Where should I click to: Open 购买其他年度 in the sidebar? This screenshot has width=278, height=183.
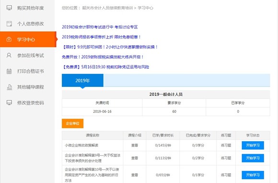pyautogui.click(x=28, y=8)
